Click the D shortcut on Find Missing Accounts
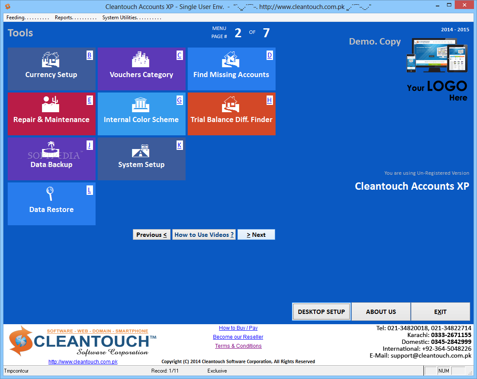The height and width of the screenshot is (379, 477). pos(270,55)
